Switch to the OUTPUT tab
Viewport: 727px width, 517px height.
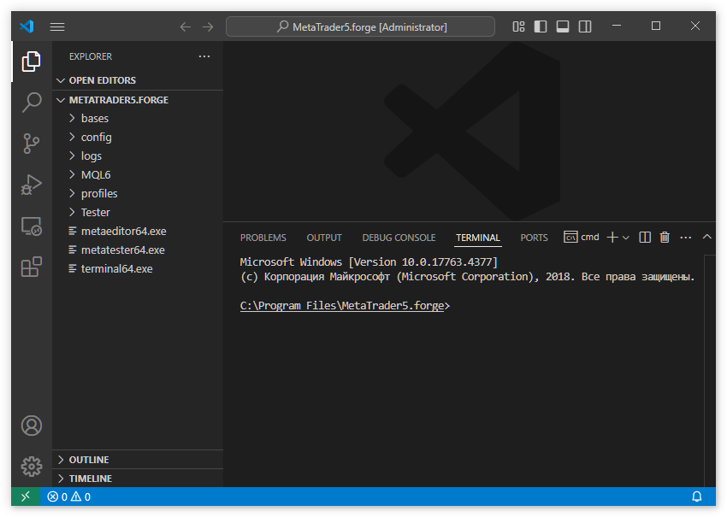point(324,238)
